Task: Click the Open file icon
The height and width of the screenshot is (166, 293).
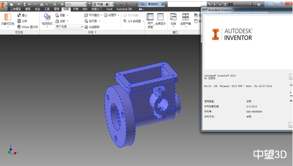Action: tap(19, 4)
